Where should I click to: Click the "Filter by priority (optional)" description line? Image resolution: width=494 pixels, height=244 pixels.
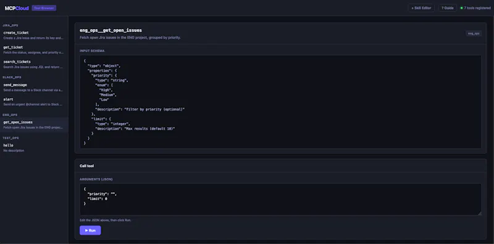click(140, 109)
